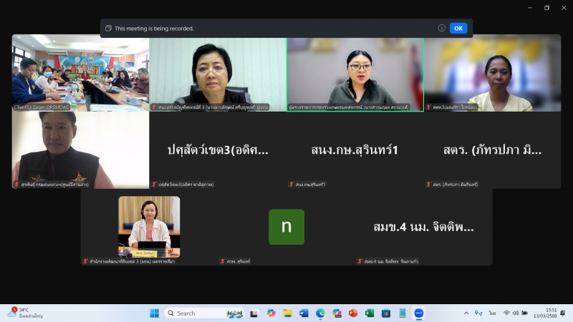Viewport: 573px width, 322px height.
Task: Click the taskbar Search box
Action: (204, 313)
